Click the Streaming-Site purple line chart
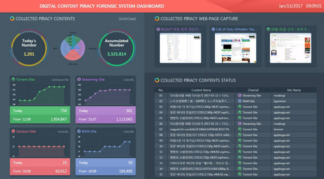 (x=106, y=94)
